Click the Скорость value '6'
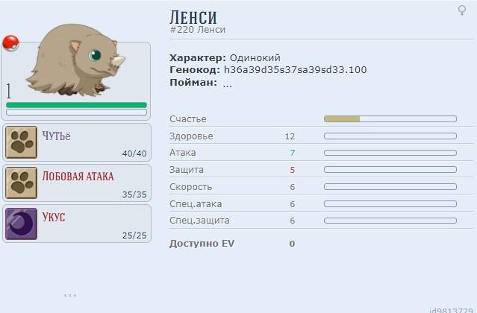 tap(293, 187)
